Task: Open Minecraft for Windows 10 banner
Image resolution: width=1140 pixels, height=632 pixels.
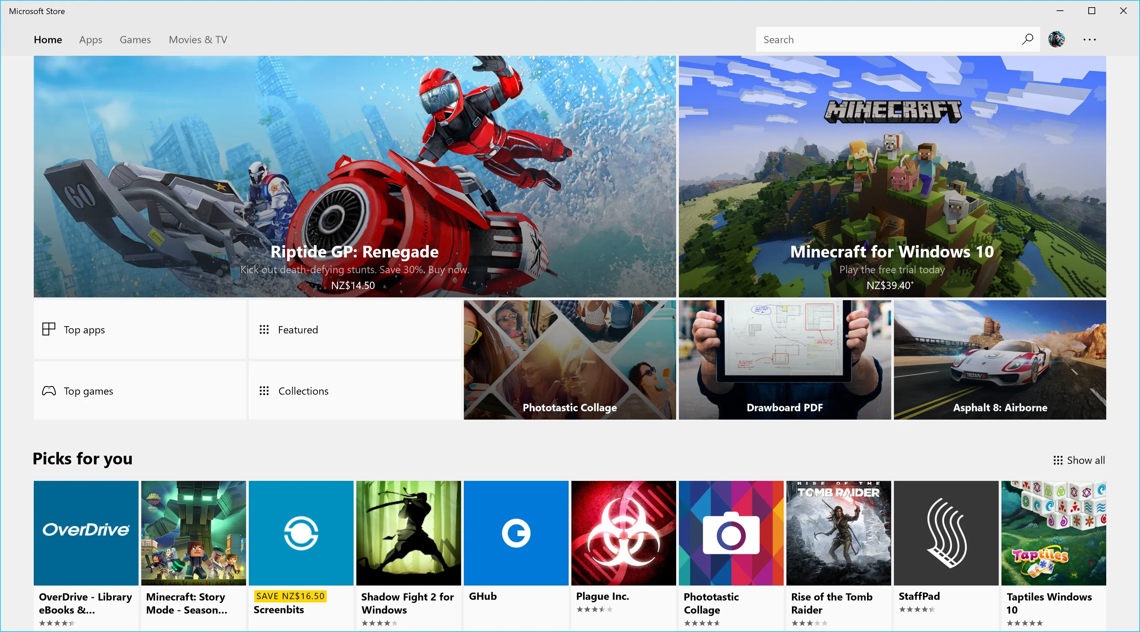Action: pyautogui.click(x=892, y=176)
